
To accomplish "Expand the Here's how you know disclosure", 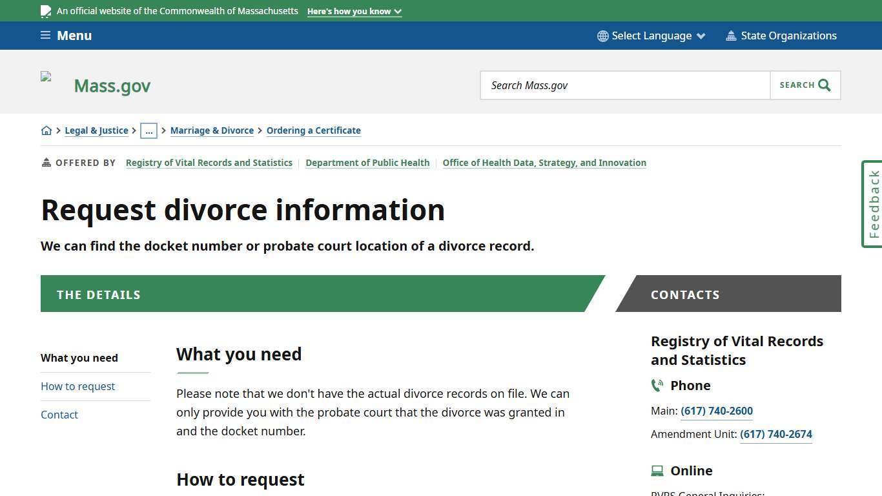I will pyautogui.click(x=354, y=11).
